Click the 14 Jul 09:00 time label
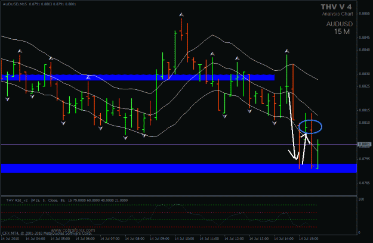Screen dimensions: 373x243 [x=159, y=238]
